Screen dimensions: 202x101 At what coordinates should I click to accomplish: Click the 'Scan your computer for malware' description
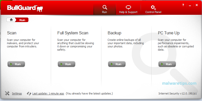coord(23,43)
